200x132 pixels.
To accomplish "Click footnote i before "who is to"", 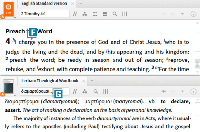I will coord(165,40).
